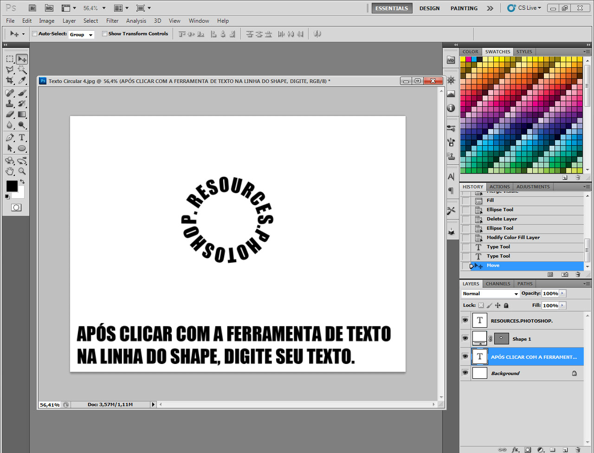Select the Essentials workspace button
This screenshot has height=453, width=594.
click(392, 8)
